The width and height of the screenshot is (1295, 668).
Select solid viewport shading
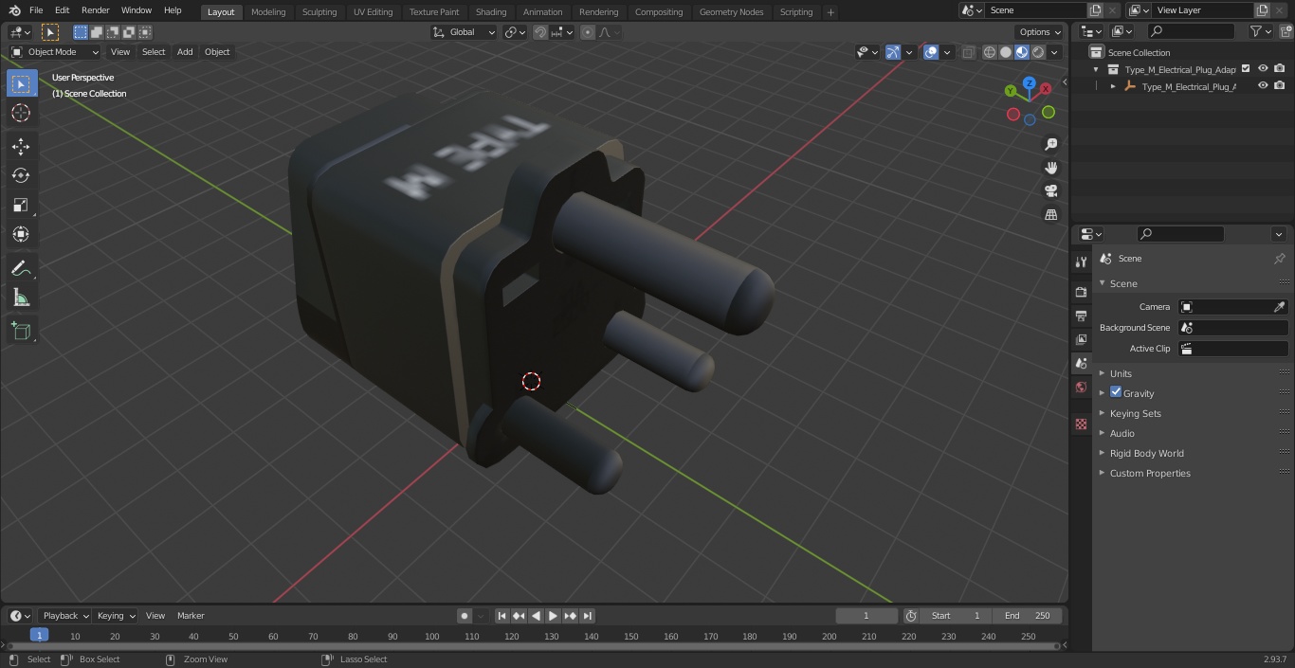tap(1006, 52)
